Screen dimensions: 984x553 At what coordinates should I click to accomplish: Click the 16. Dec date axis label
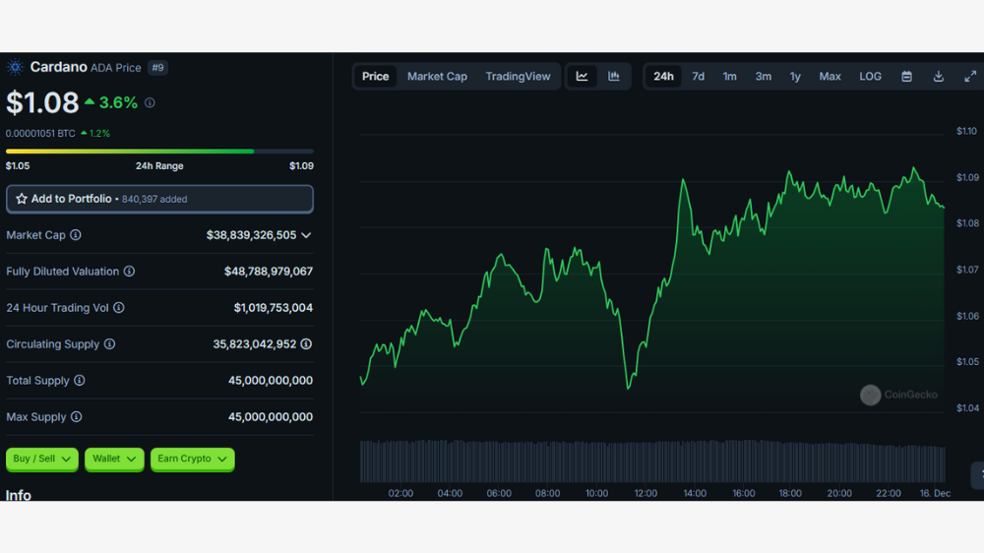click(x=935, y=493)
